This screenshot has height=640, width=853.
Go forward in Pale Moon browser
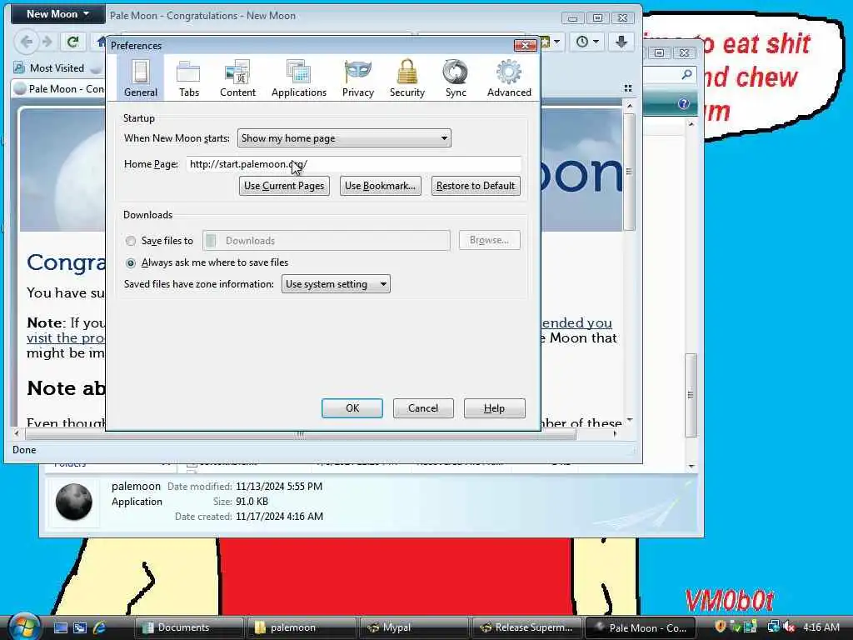[47, 42]
